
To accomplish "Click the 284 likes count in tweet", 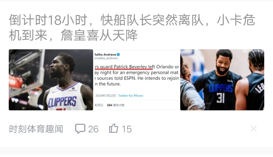I will (x=110, y=105).
